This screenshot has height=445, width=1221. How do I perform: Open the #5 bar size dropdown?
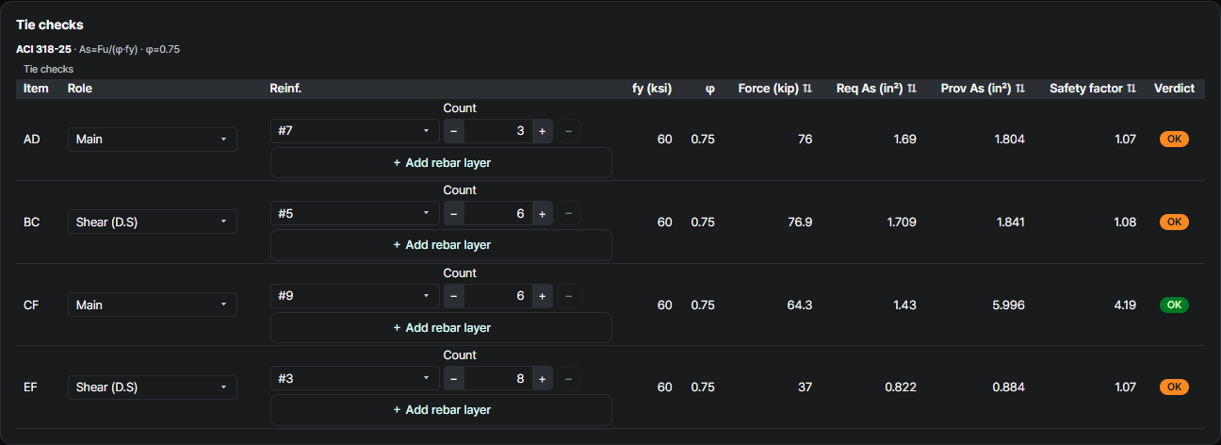[355, 214]
